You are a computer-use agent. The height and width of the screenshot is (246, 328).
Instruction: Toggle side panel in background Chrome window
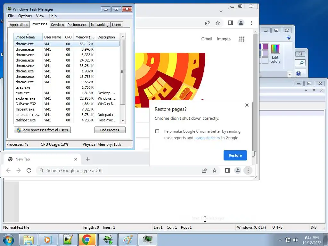231,23
